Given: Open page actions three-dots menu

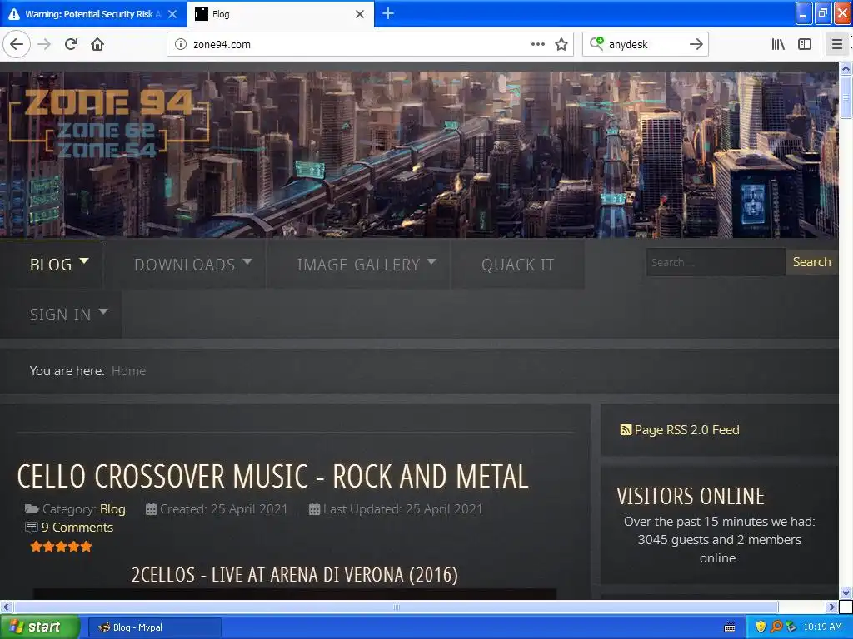Looking at the screenshot, I should coord(537,45).
